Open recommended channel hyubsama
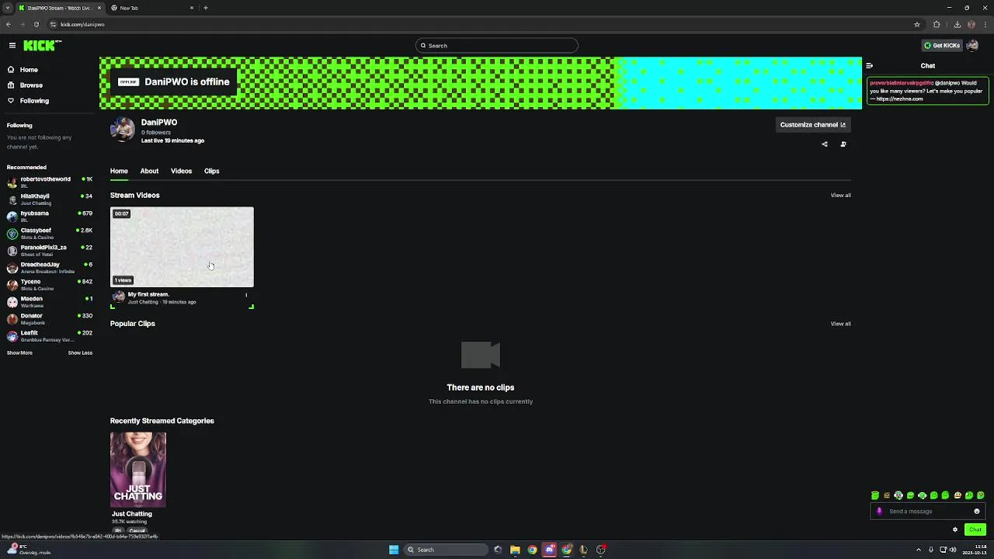The height and width of the screenshot is (559, 994). tap(49, 217)
